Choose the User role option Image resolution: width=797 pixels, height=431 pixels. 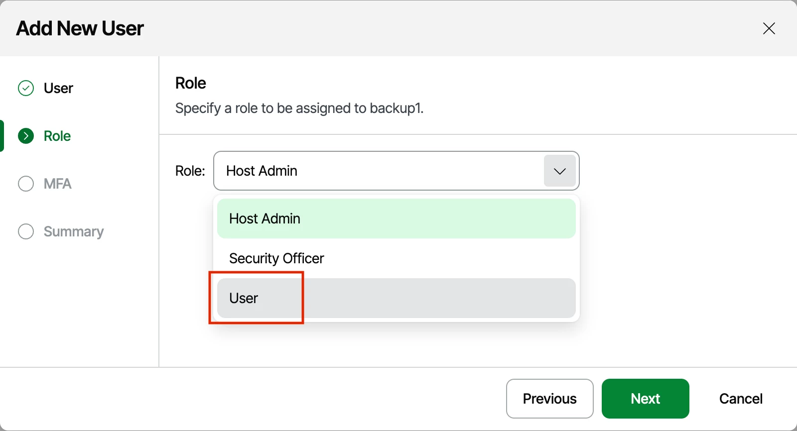pyautogui.click(x=396, y=298)
